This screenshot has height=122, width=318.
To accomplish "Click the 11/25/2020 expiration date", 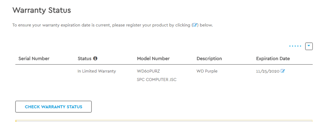I will pyautogui.click(x=268, y=71).
